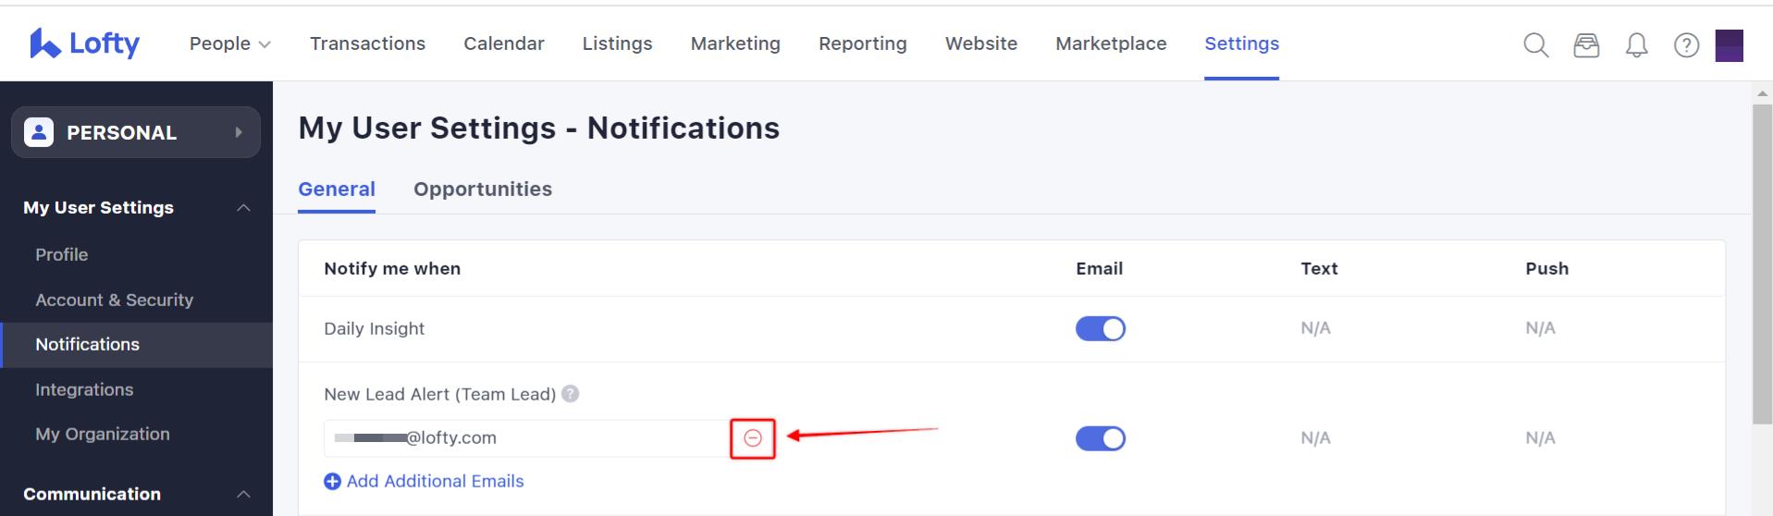This screenshot has width=1773, height=516.
Task: Open the purple user avatar
Action: pos(1729,44)
